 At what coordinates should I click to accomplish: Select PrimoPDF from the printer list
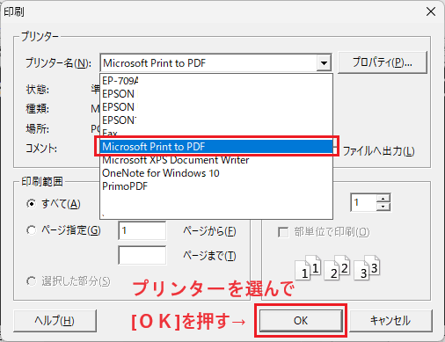pyautogui.click(x=216, y=186)
